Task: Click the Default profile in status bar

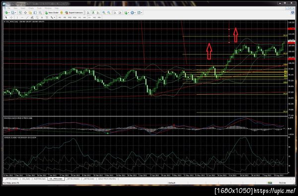Action: pos(172,183)
